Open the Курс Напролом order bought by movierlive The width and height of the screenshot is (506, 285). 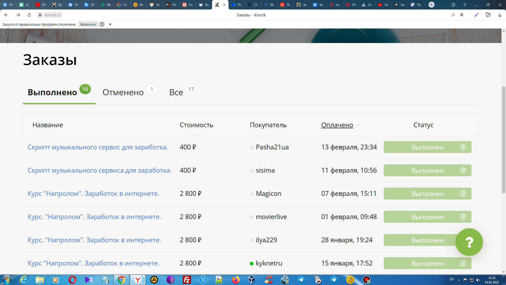pos(94,217)
